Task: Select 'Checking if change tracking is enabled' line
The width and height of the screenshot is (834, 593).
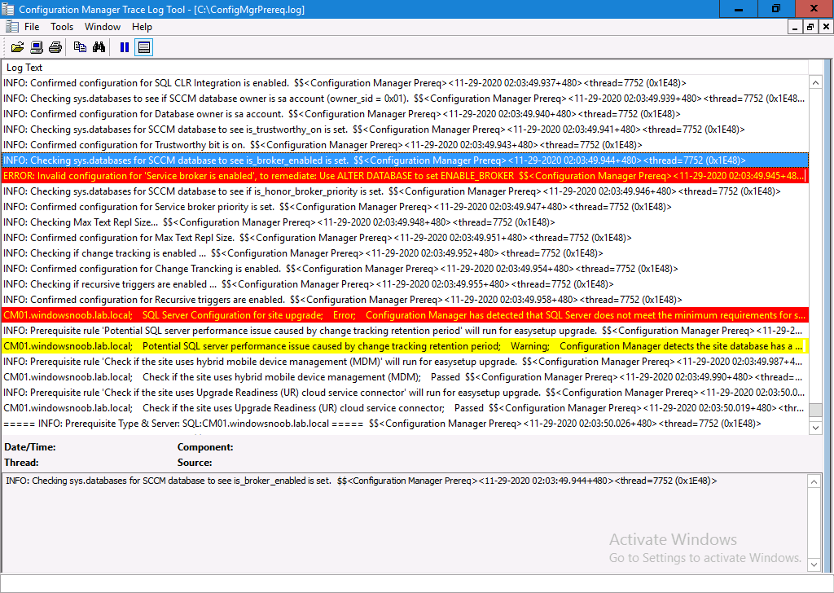Action: (x=405, y=253)
